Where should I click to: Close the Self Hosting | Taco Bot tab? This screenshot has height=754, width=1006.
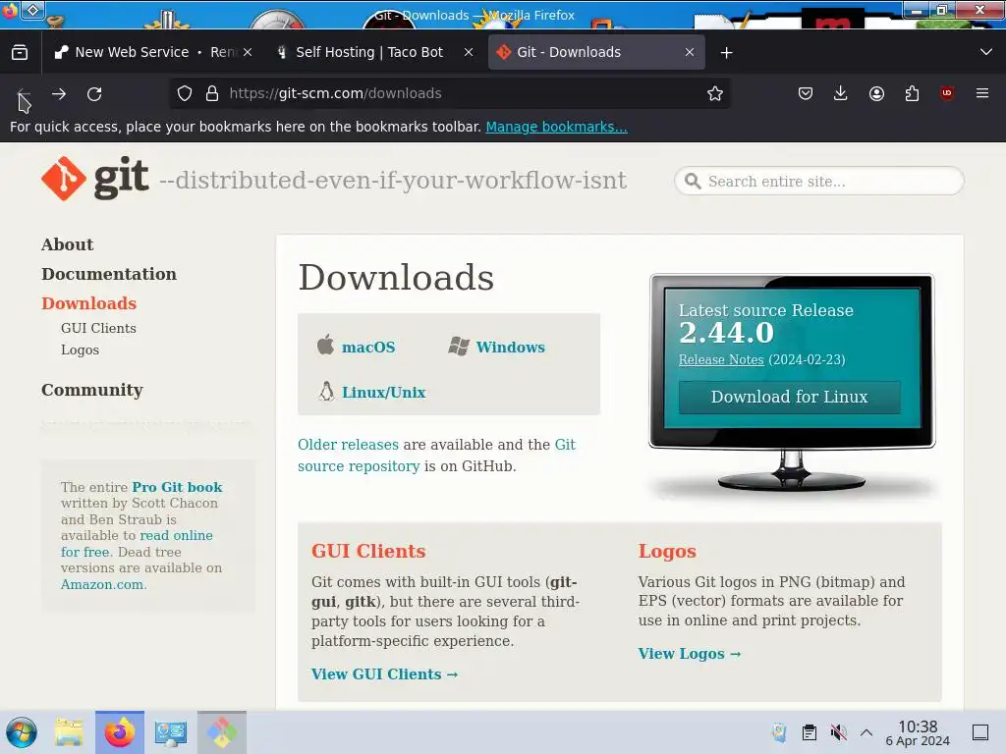469,52
